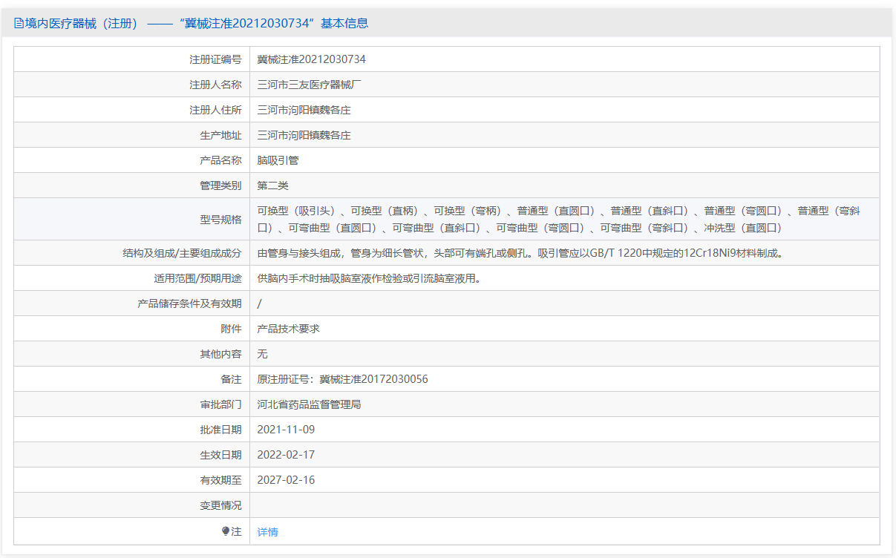The height and width of the screenshot is (558, 896).
Task: Select the 型号规格 model specifications text
Action: tap(559, 219)
